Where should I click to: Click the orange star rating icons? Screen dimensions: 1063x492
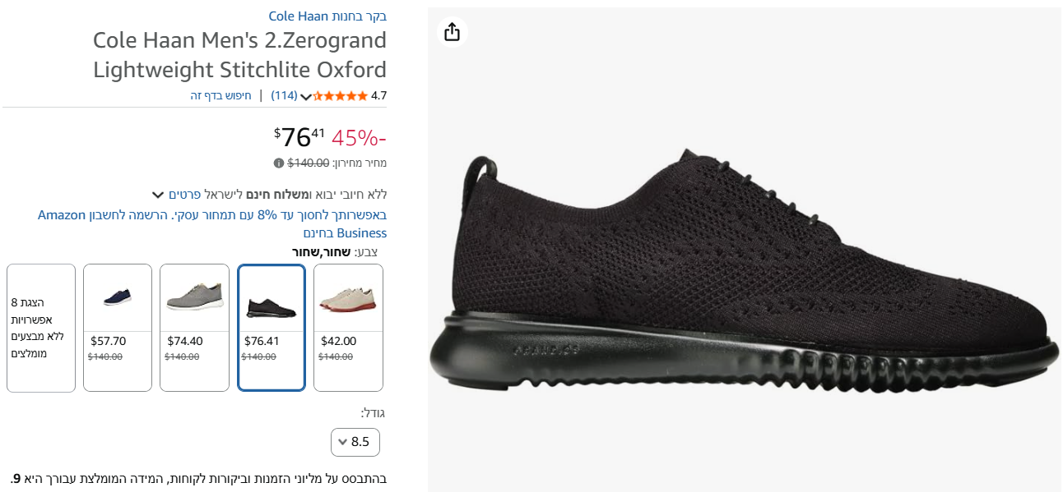341,96
